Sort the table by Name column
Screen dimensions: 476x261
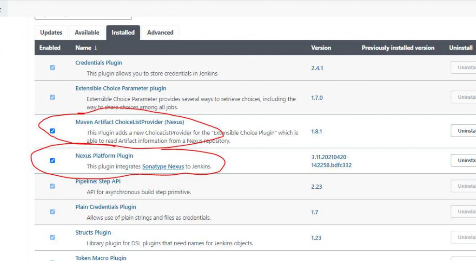[x=86, y=48]
